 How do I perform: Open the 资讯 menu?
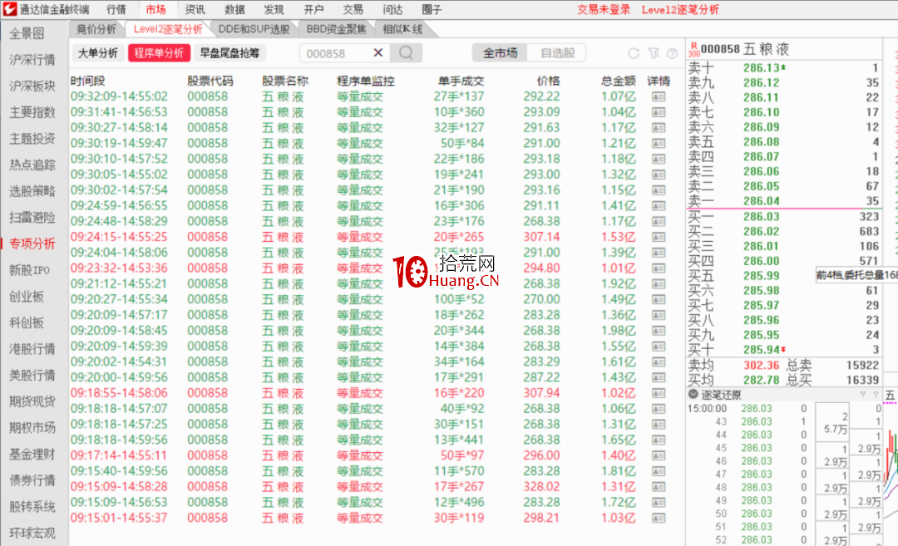click(x=195, y=10)
